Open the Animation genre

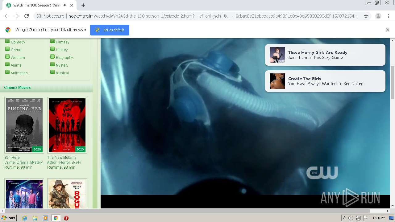coord(19,73)
